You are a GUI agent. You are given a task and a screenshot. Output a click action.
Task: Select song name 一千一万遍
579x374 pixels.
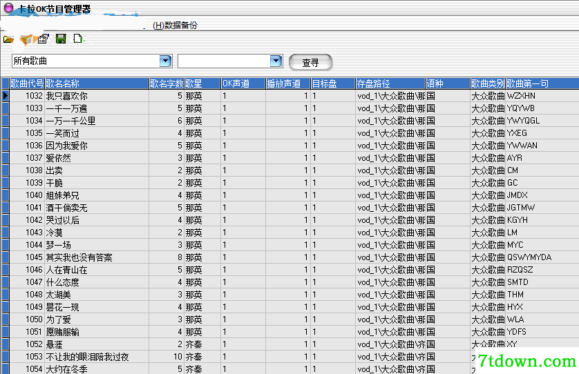tap(67, 108)
